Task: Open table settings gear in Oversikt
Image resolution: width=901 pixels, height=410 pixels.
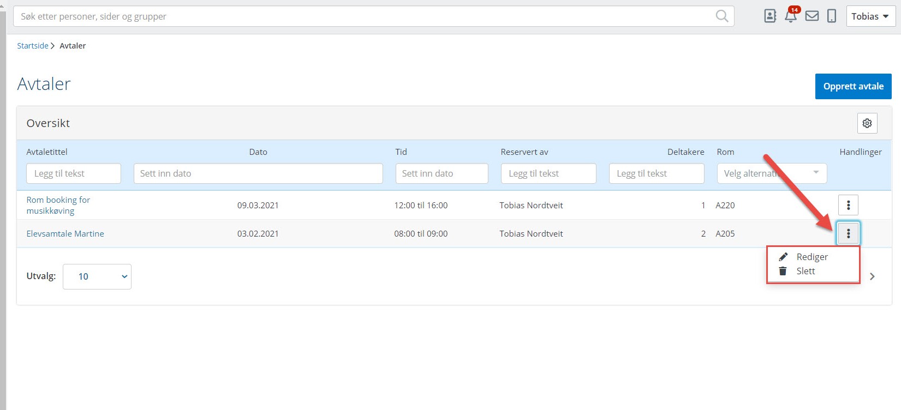Action: pos(867,123)
